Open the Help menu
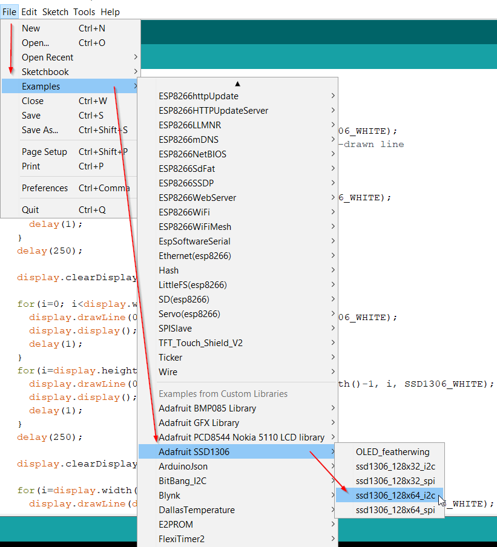497x547 pixels. pyautogui.click(x=110, y=11)
